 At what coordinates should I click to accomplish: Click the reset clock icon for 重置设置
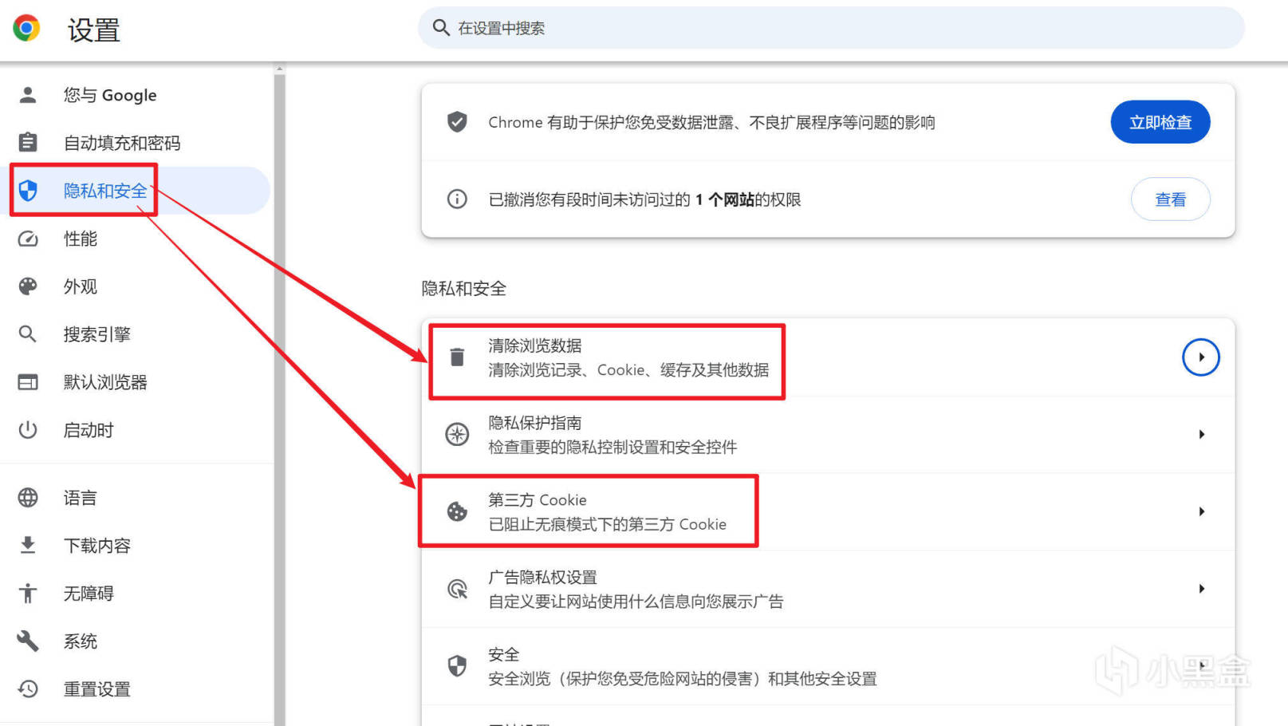pyautogui.click(x=28, y=689)
